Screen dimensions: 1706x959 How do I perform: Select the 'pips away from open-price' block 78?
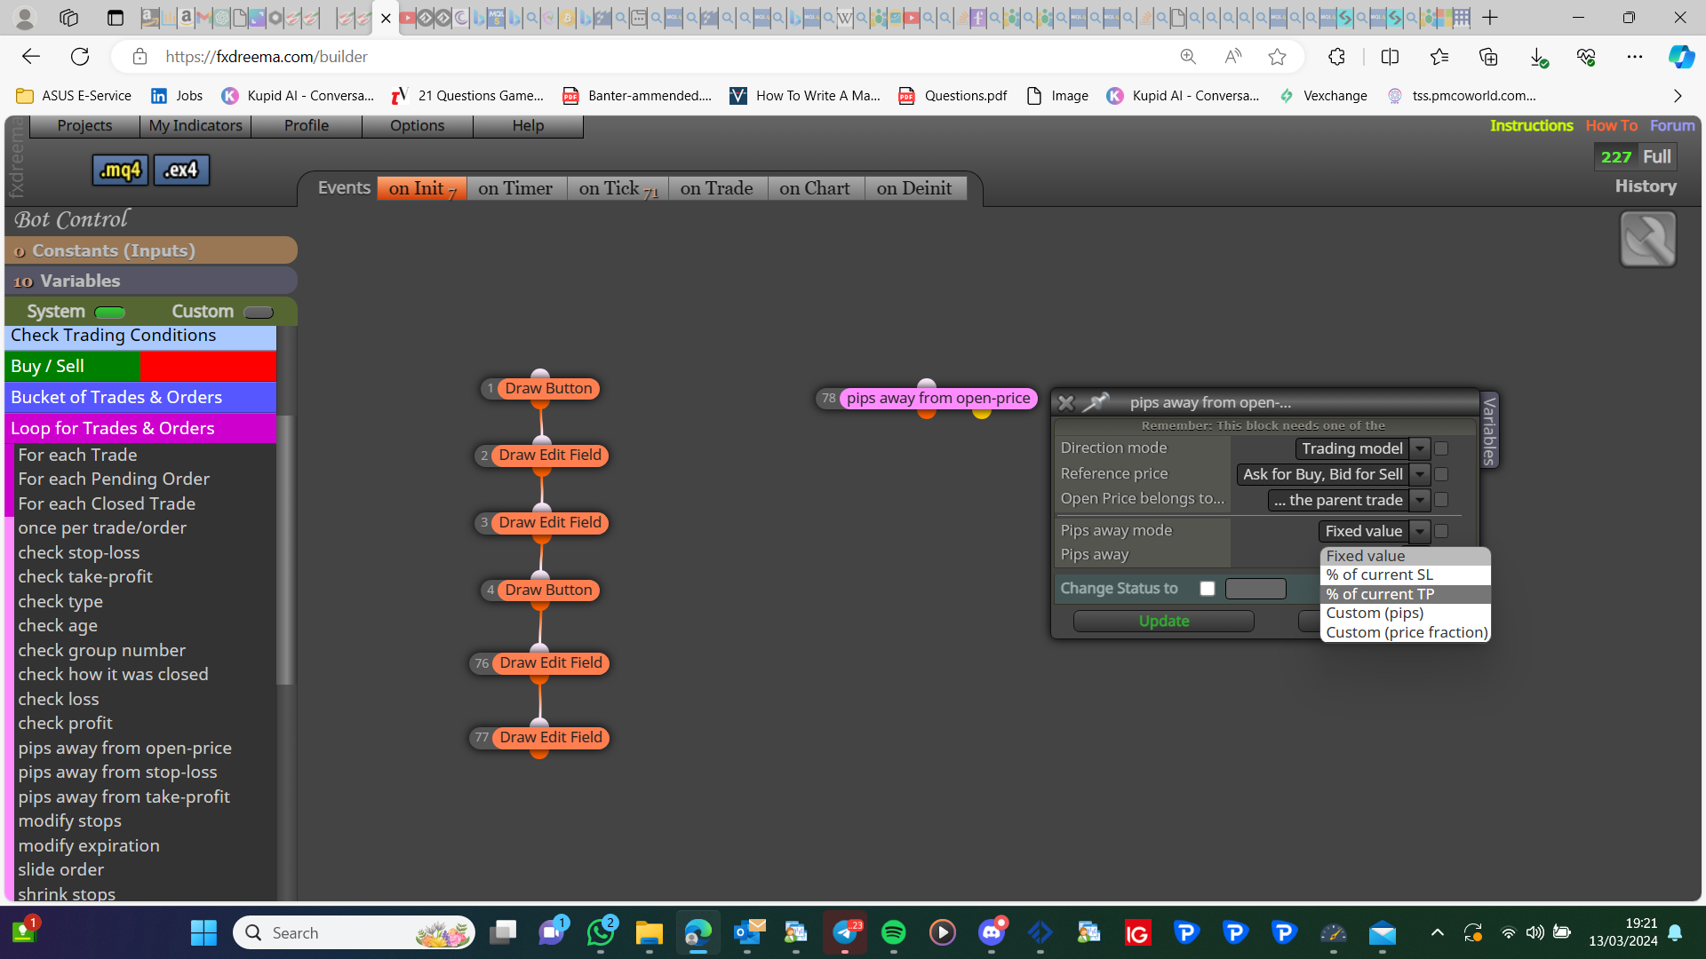click(x=938, y=399)
